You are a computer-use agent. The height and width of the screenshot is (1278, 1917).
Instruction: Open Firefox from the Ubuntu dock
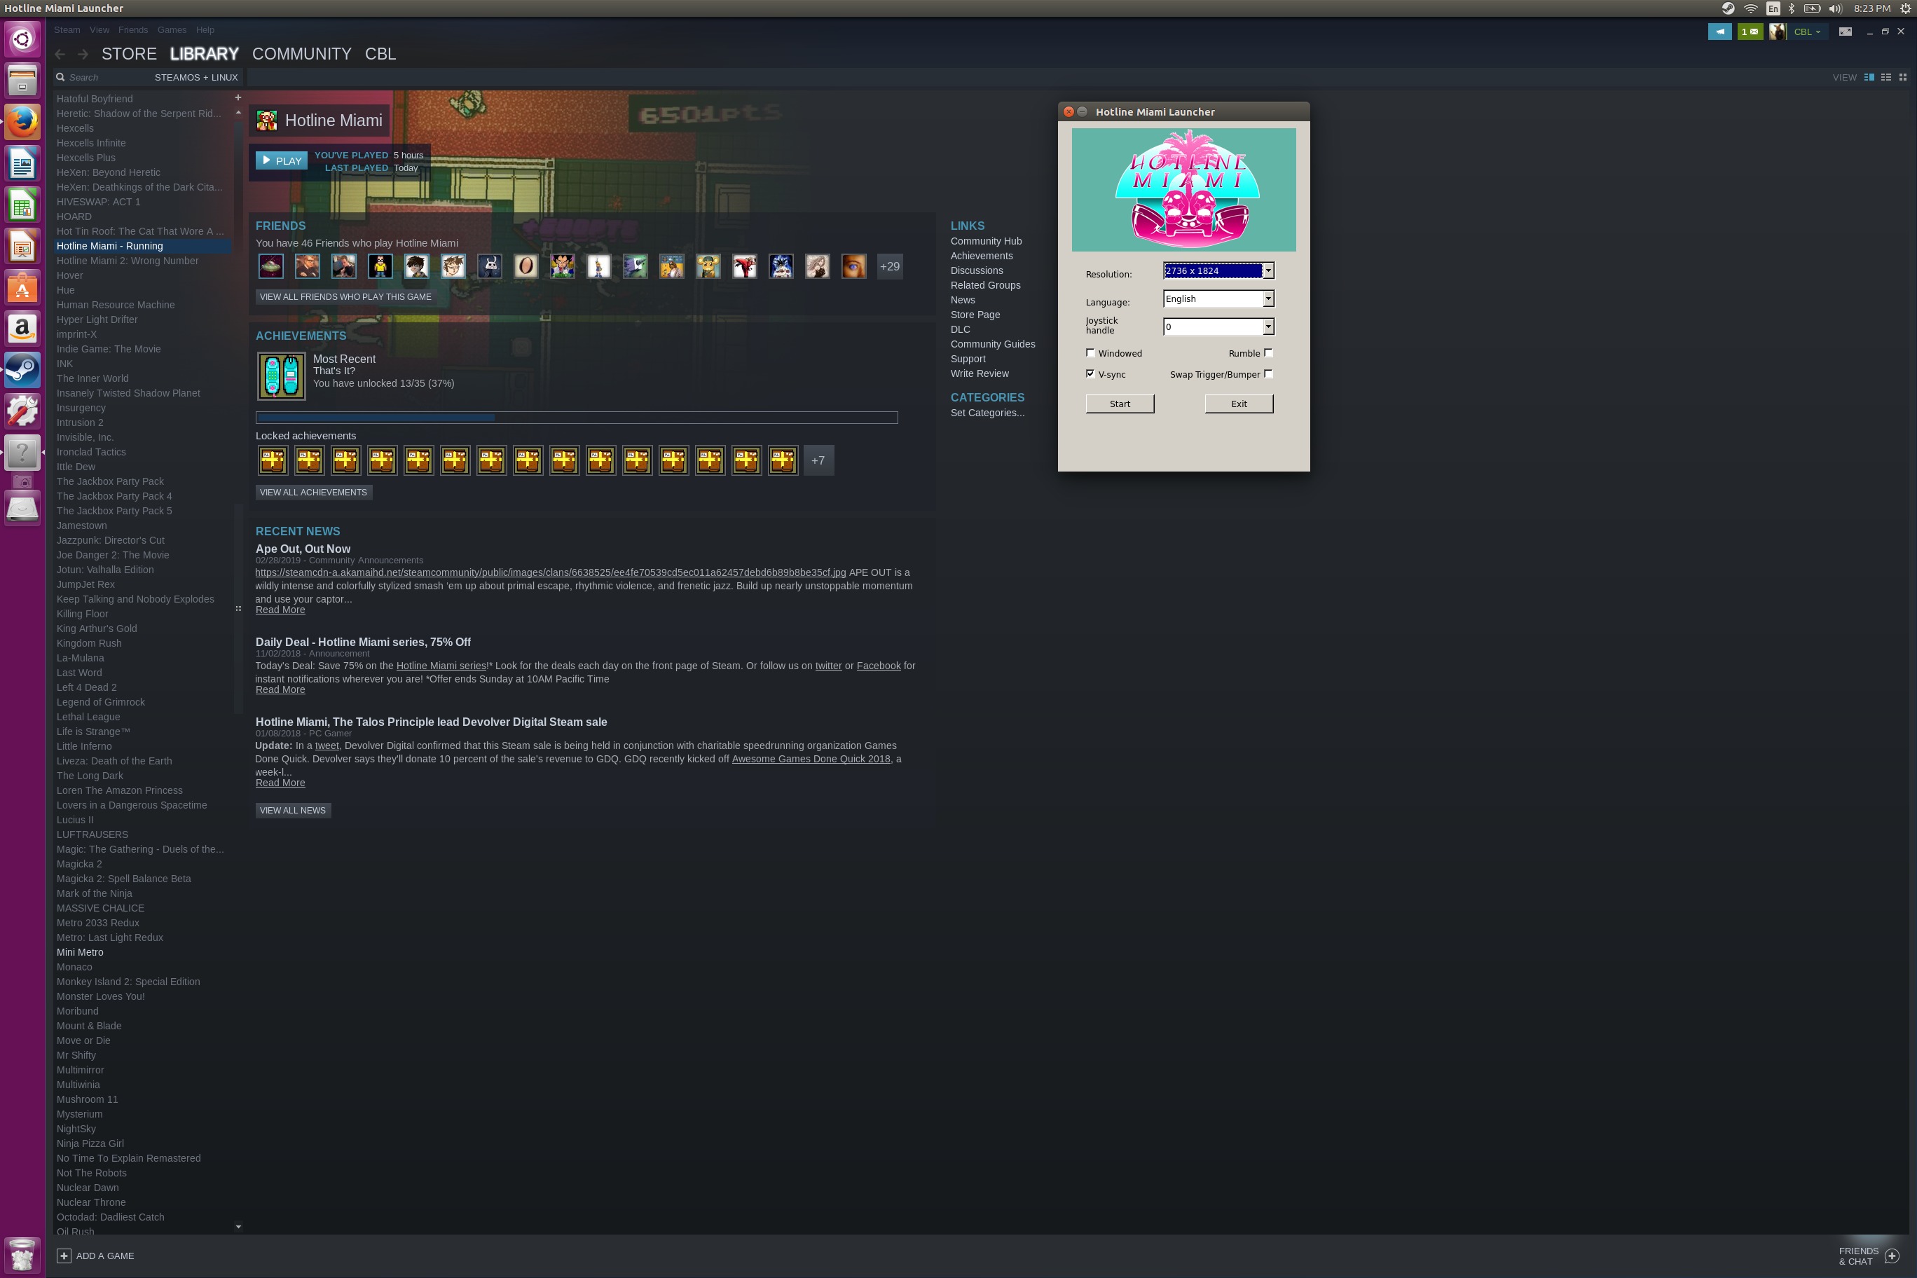coord(23,122)
